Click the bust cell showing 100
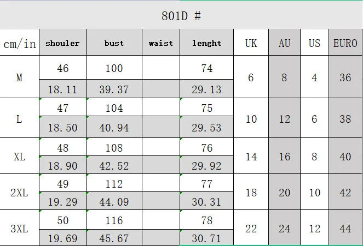This screenshot has height=246, width=363. [x=114, y=69]
